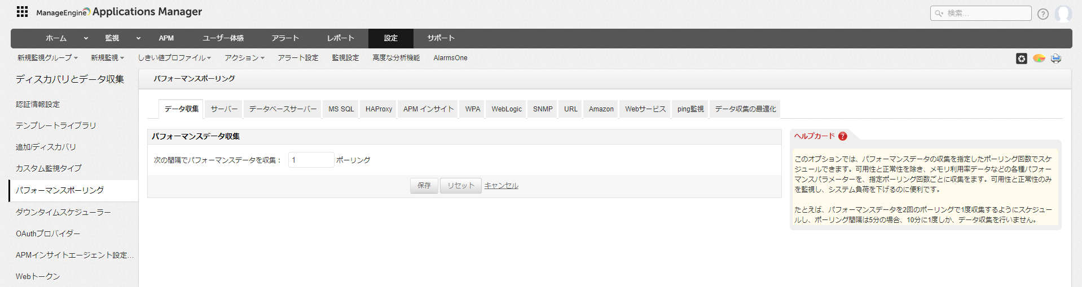
Task: Click the camera snapshot icon
Action: [x=1021, y=59]
